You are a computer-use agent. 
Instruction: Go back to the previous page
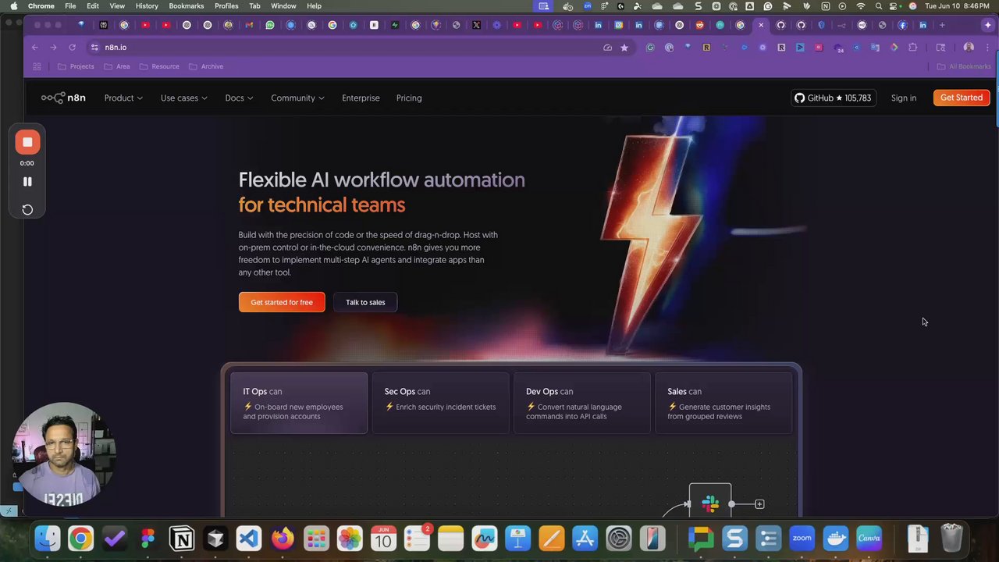coord(35,48)
